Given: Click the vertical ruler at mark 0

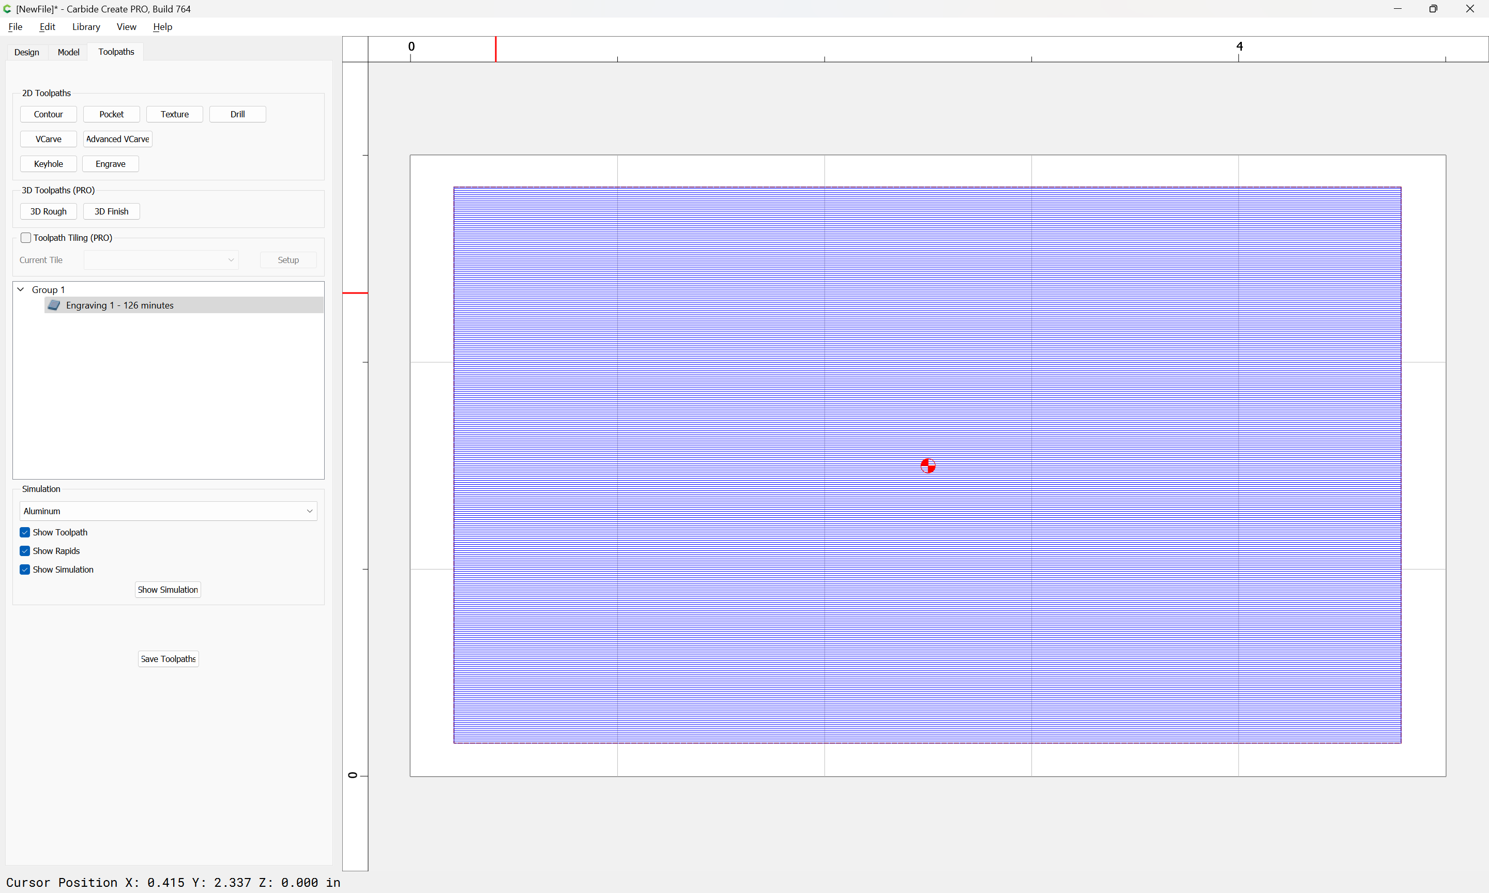Looking at the screenshot, I should pyautogui.click(x=353, y=775).
